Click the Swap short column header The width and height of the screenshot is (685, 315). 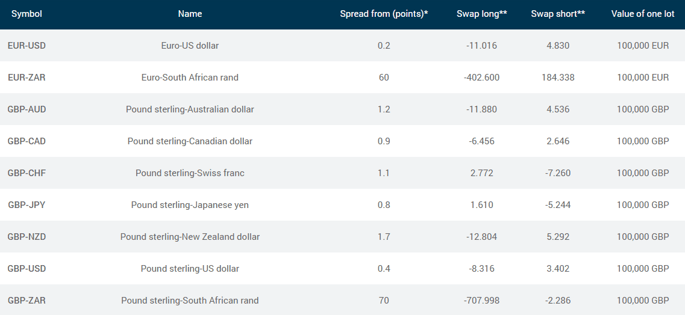pyautogui.click(x=558, y=14)
